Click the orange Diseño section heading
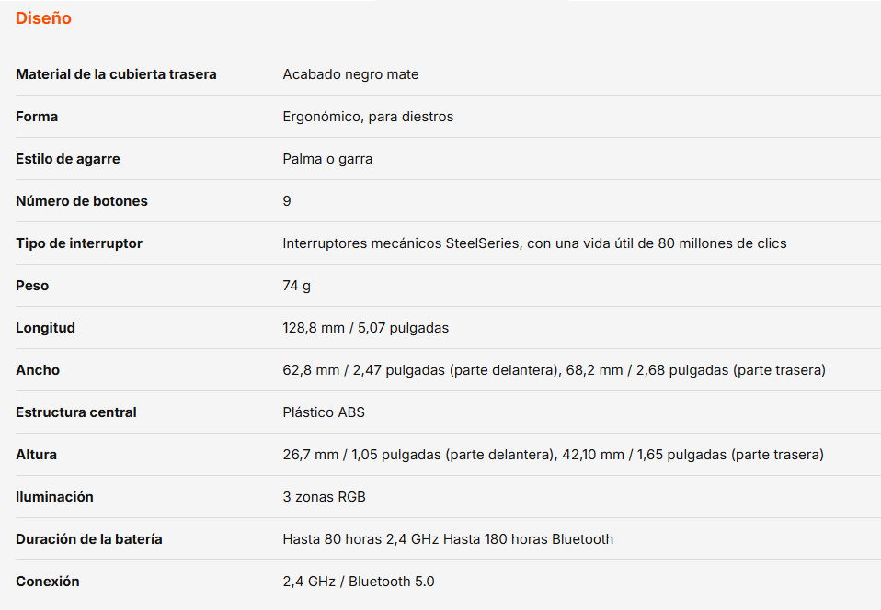881x610 pixels. pyautogui.click(x=43, y=18)
